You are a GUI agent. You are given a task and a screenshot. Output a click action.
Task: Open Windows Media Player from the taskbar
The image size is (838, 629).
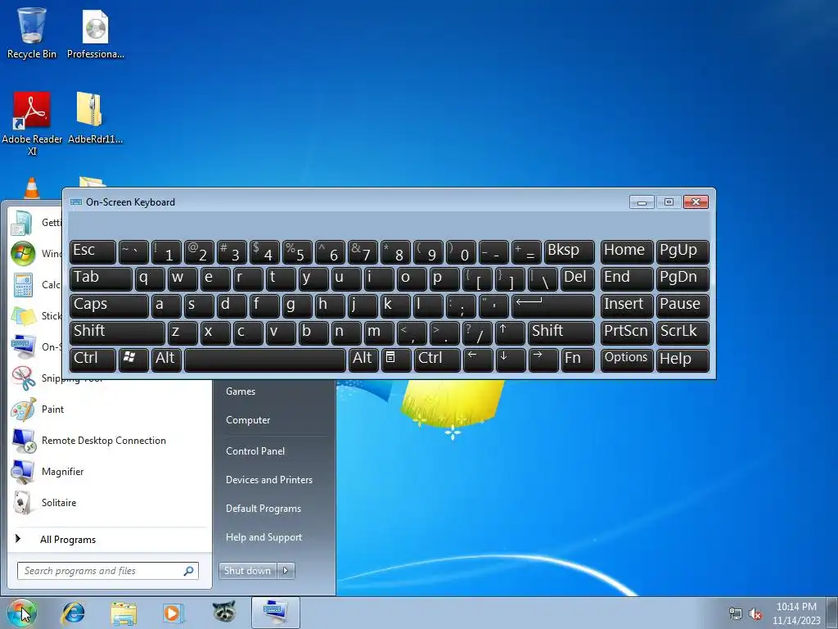pos(173,613)
